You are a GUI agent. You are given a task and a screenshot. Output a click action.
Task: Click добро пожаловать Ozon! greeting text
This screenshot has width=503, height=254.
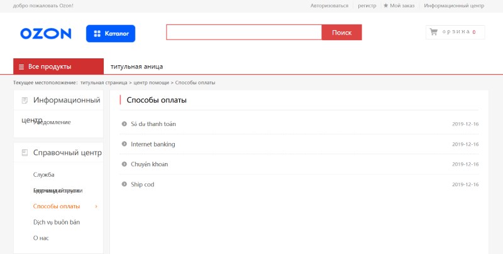[43, 6]
